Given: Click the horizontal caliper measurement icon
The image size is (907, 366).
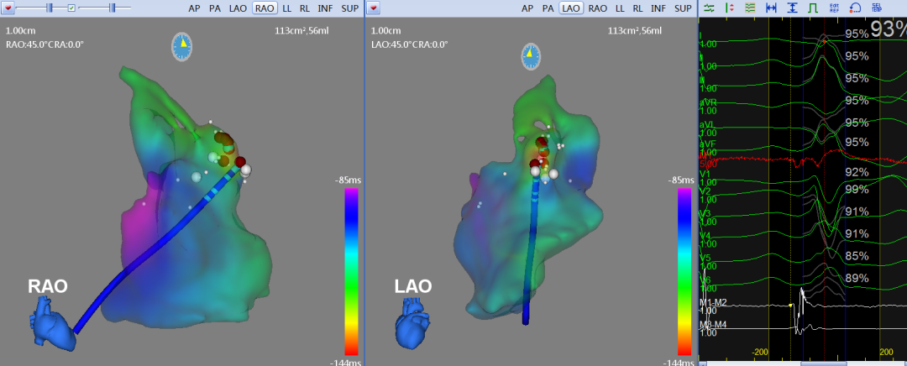Looking at the screenshot, I should click(771, 8).
